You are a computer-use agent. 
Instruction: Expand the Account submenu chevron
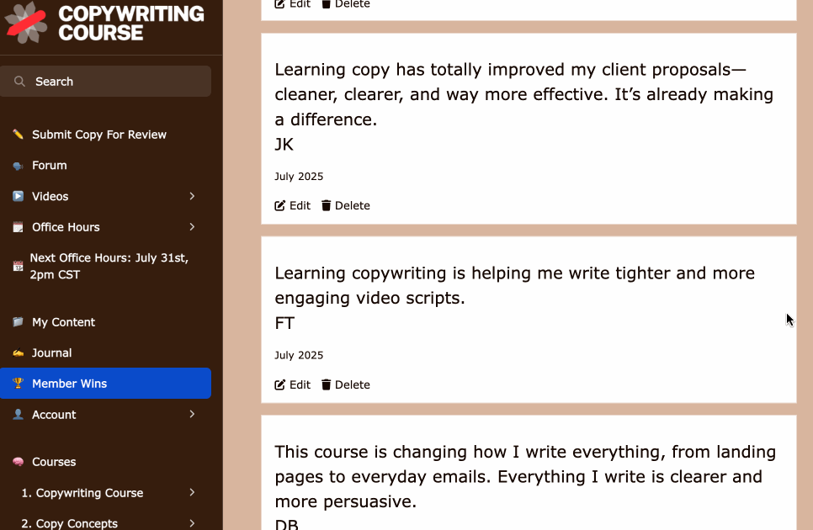point(192,415)
